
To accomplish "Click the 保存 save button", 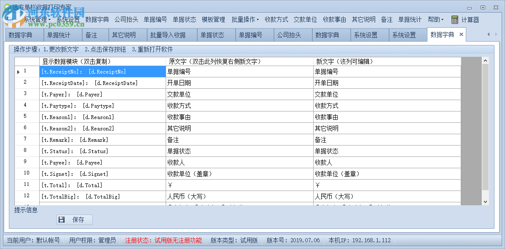I will click(x=74, y=220).
